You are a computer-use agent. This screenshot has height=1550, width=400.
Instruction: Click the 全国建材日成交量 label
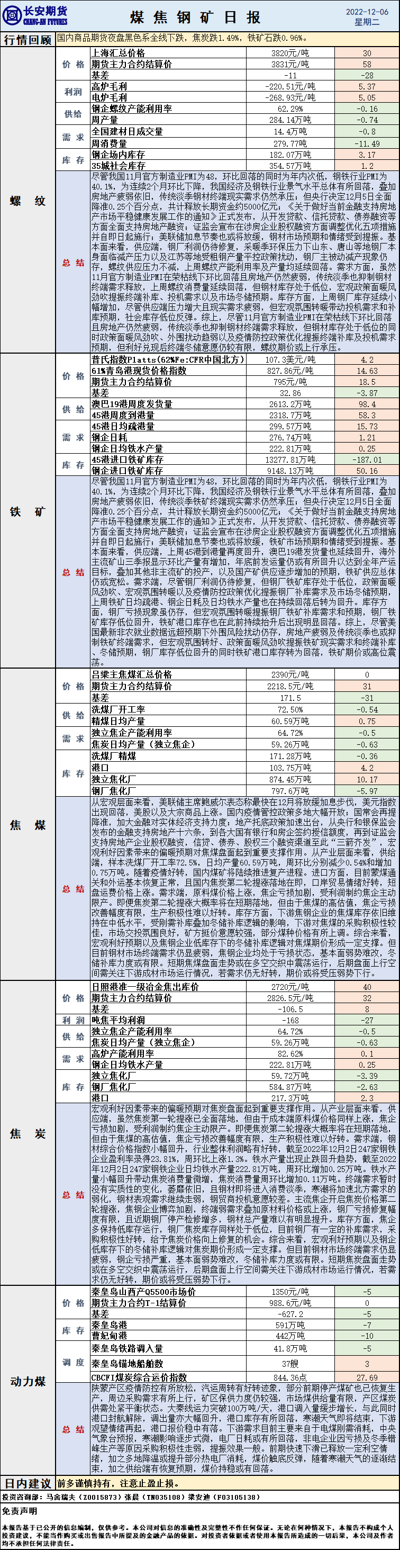[x=127, y=131]
